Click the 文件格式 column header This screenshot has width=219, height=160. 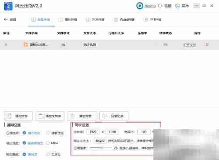tap(63, 33)
